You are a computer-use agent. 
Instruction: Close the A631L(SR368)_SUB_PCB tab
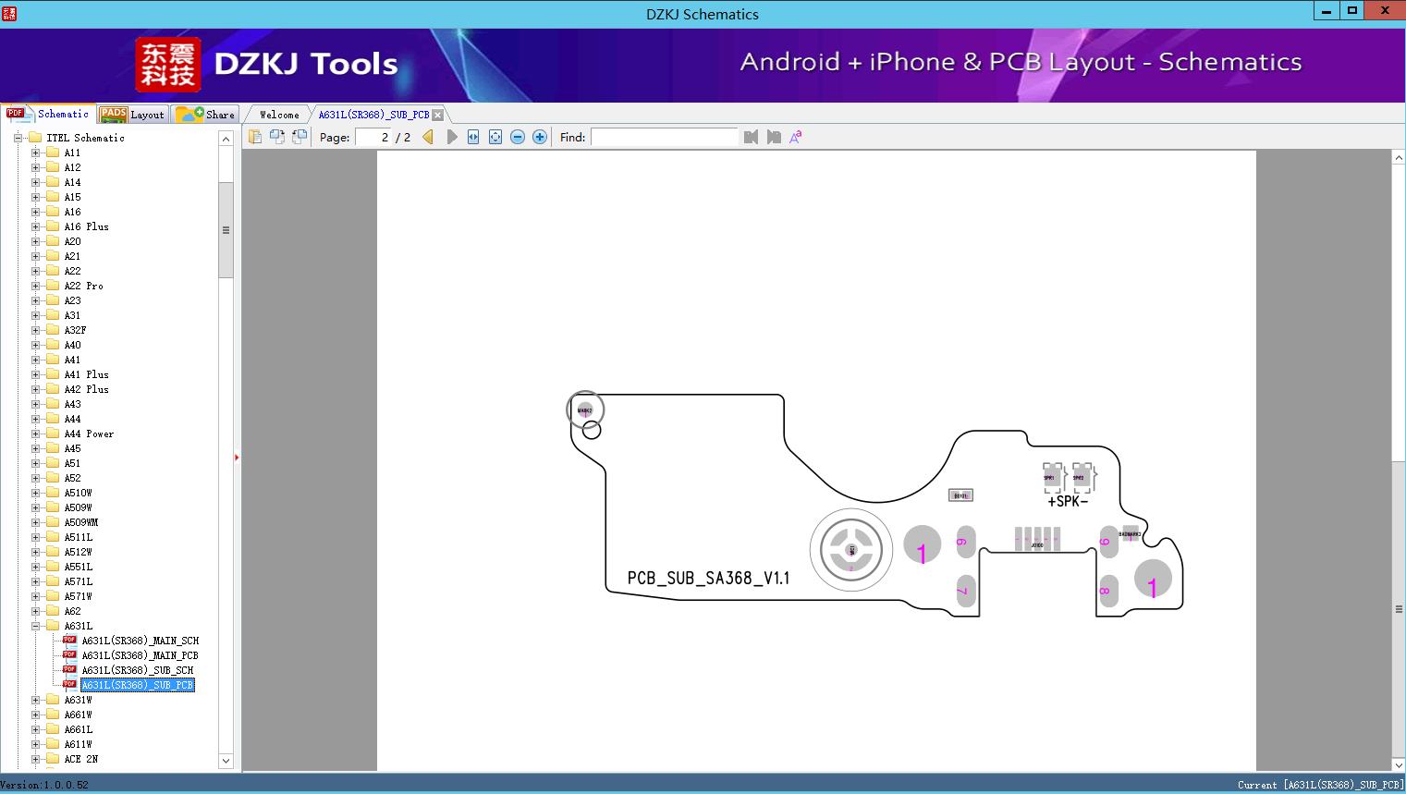[438, 115]
